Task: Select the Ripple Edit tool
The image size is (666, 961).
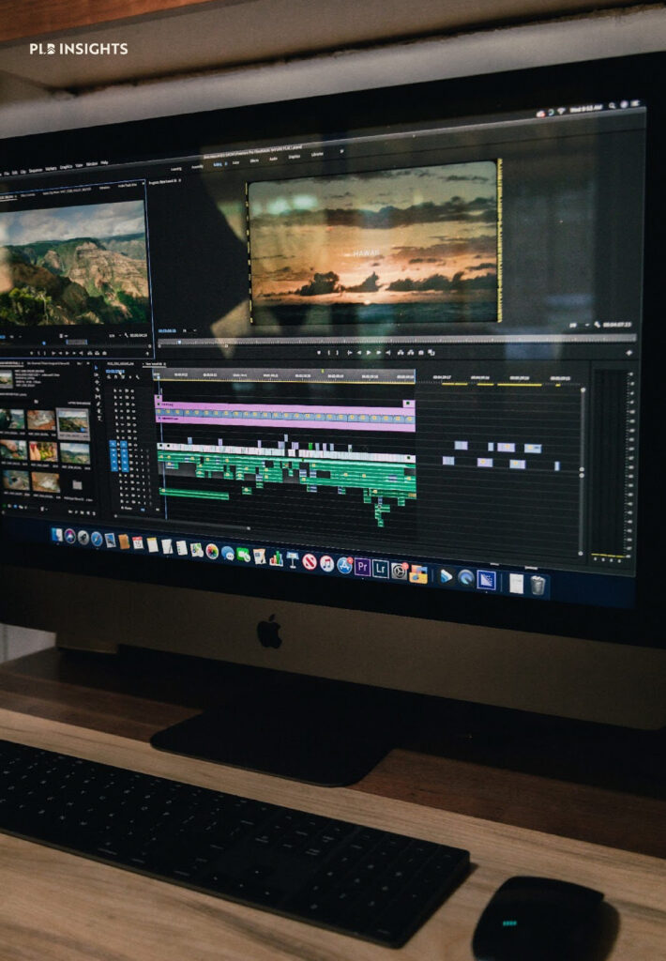Action: pos(97,381)
